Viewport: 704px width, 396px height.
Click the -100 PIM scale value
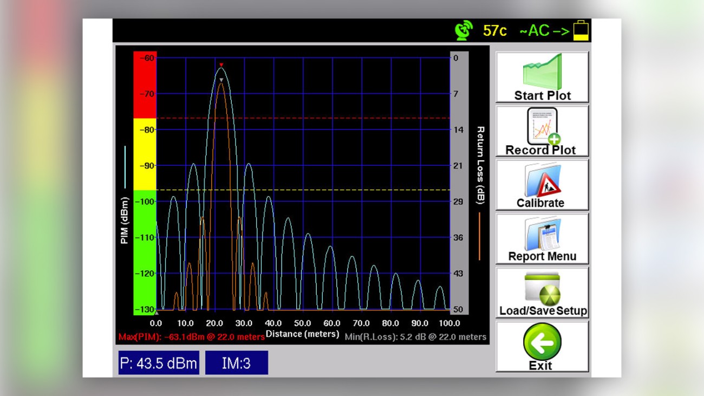click(x=145, y=202)
